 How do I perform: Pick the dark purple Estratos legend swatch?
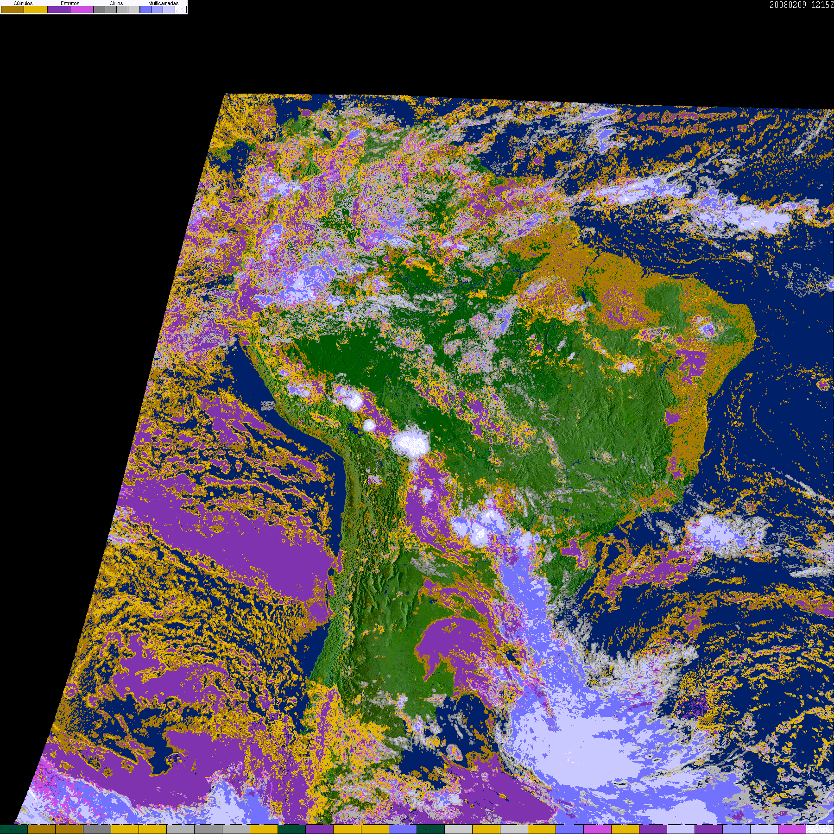pos(59,10)
